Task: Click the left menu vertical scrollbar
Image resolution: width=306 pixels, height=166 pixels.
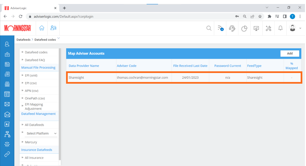Action: 60,104
